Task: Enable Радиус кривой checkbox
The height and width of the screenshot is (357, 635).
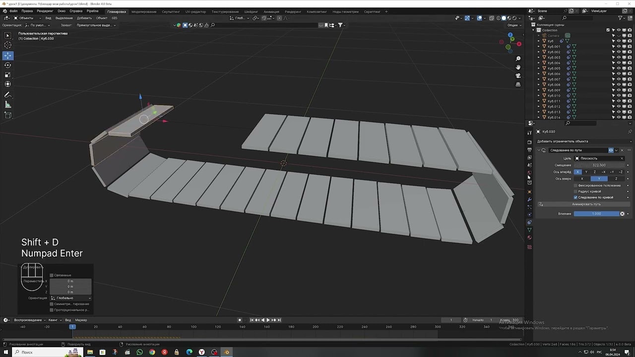Action: (575, 191)
